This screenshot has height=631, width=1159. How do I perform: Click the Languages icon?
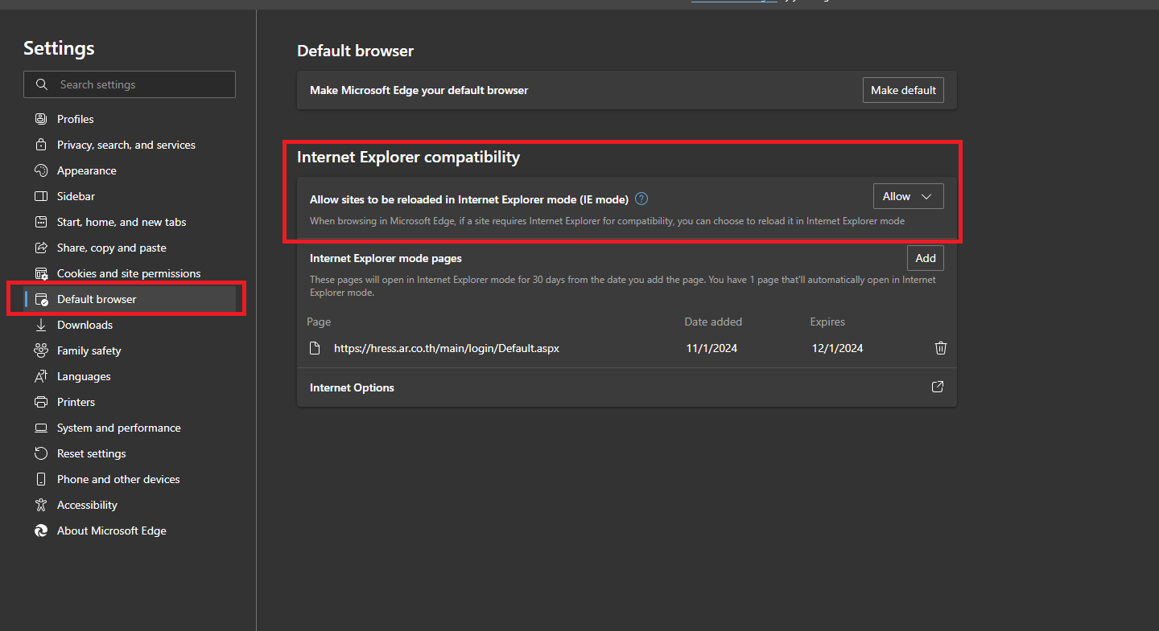point(41,376)
